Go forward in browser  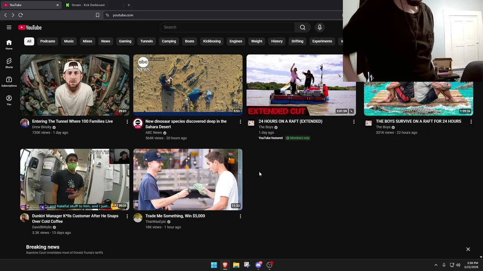(13, 15)
